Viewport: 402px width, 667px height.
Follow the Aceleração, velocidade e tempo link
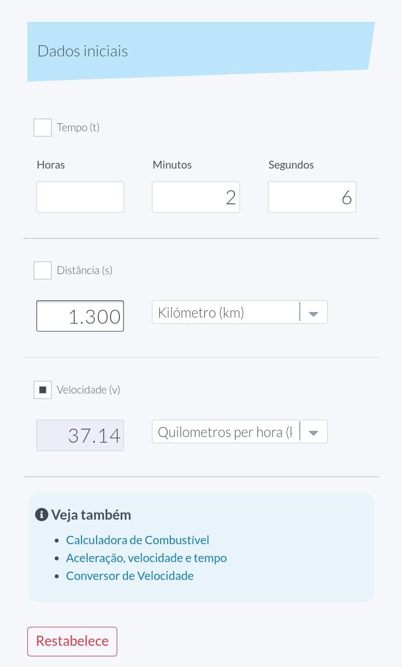point(146,558)
